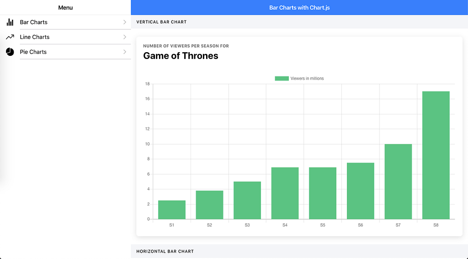Viewport: 468px width, 259px height.
Task: Click the Bar Charts with Chart.js header title
Action: point(299,7)
